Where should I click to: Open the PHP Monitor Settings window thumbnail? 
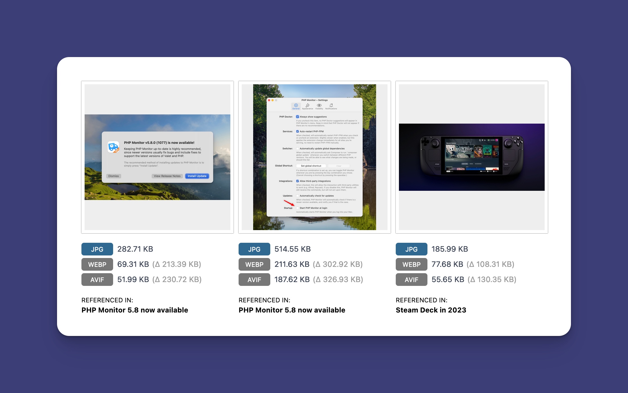click(315, 157)
